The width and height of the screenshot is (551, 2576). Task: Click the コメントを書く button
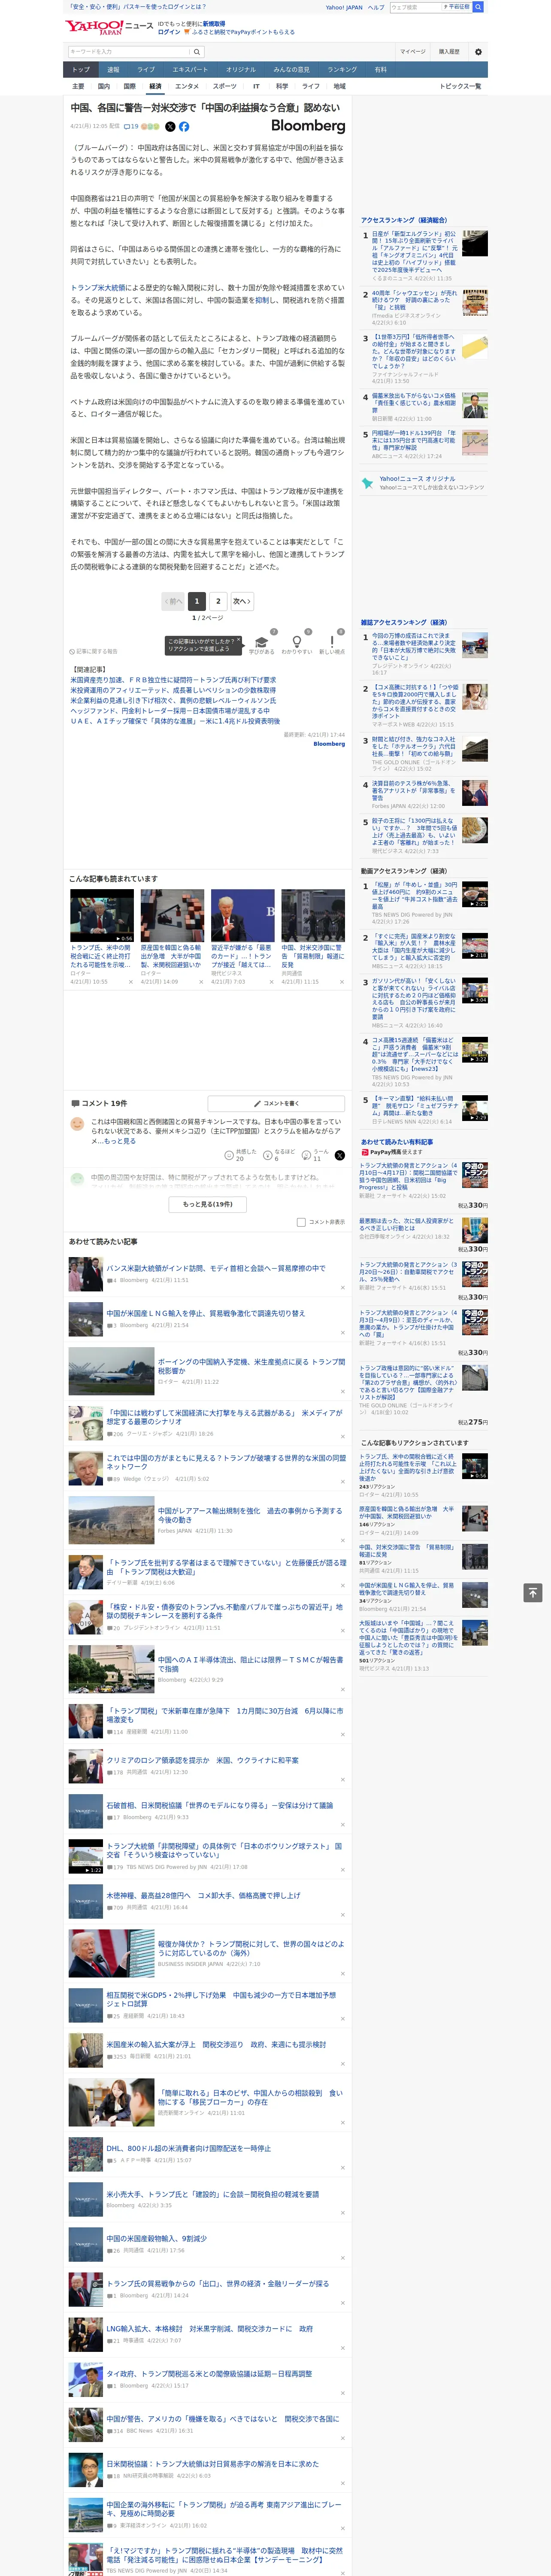coord(276,1103)
